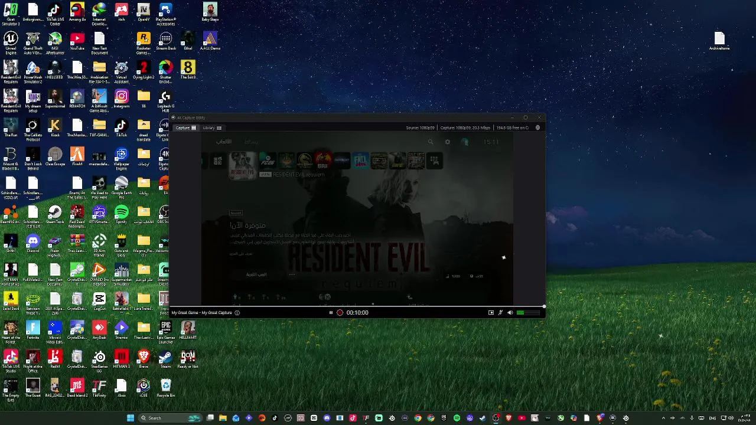Open the Baby Steps desktop icon
756x425 pixels.
pyautogui.click(x=210, y=13)
